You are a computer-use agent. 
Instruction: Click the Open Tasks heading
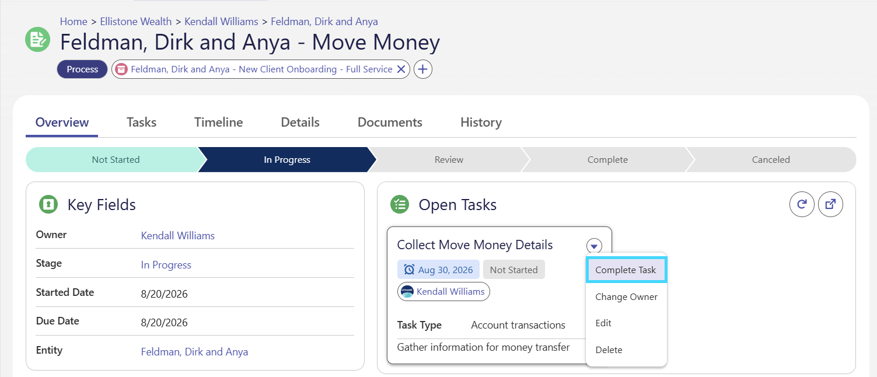[457, 205]
